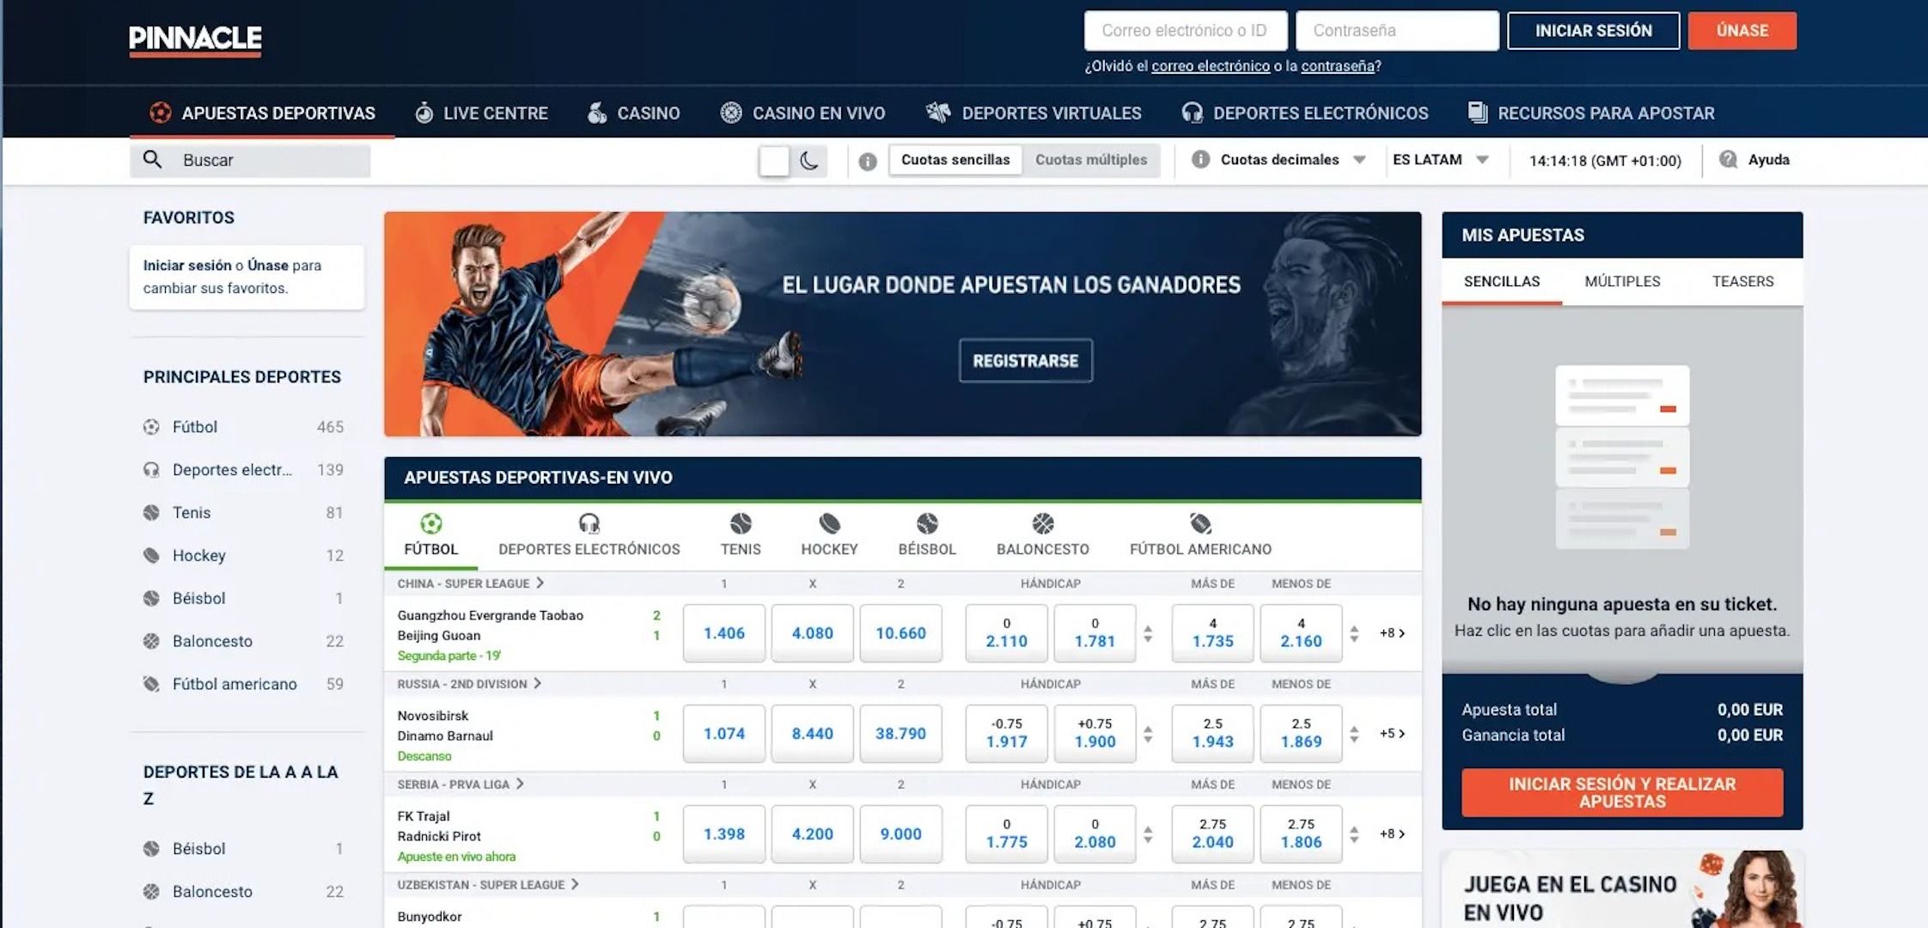This screenshot has width=1928, height=928.
Task: Expand +8 markets for Guangzhou match
Action: pyautogui.click(x=1392, y=633)
